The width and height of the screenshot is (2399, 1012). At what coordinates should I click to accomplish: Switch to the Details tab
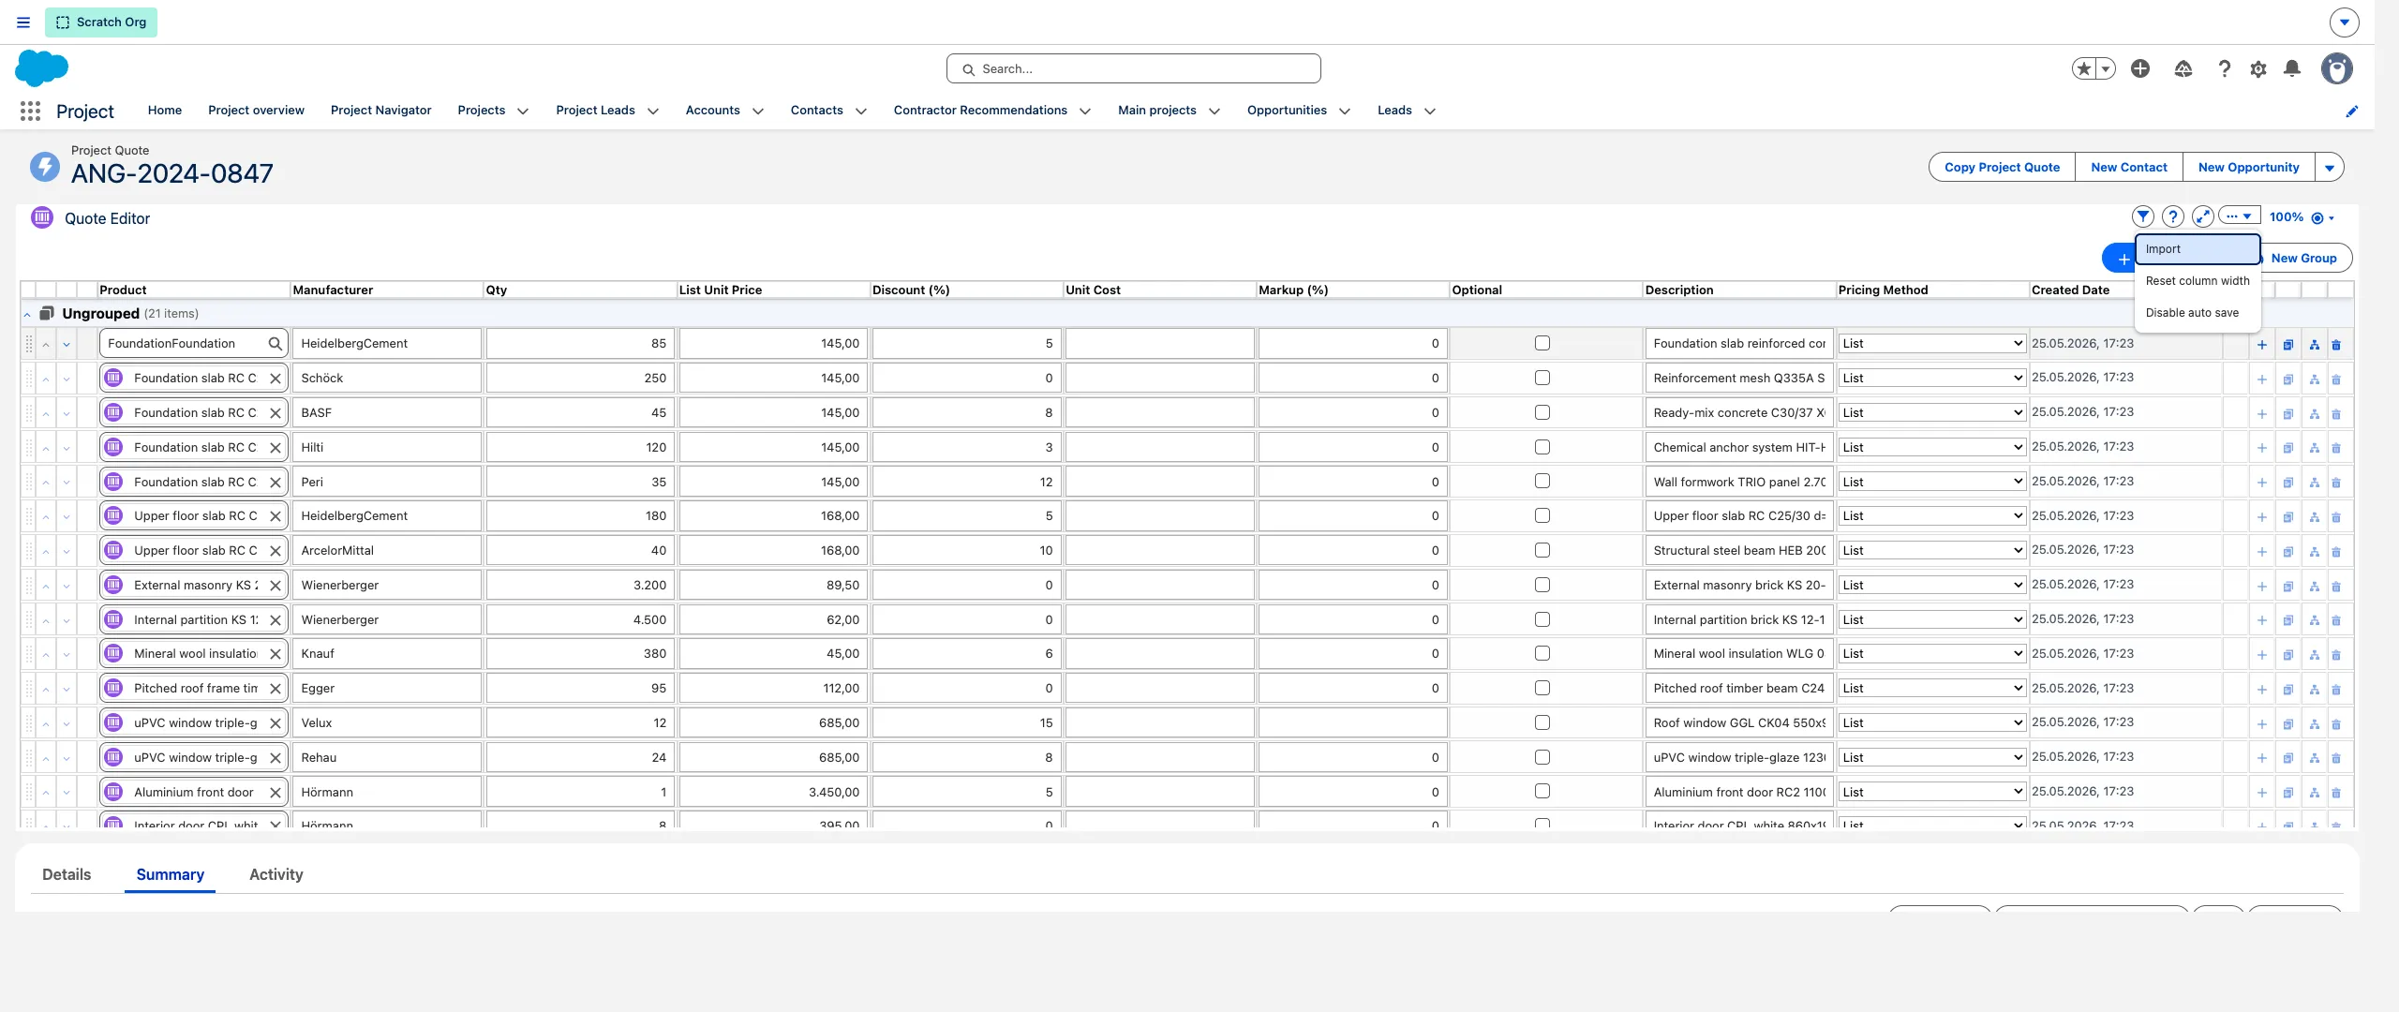(x=67, y=875)
